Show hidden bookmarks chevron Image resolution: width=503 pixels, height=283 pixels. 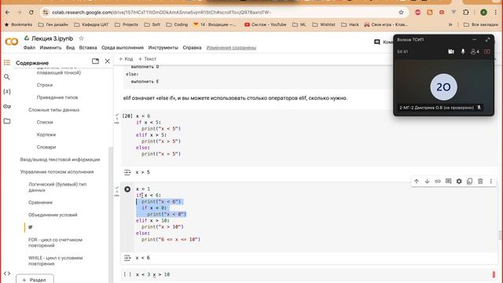pos(450,24)
